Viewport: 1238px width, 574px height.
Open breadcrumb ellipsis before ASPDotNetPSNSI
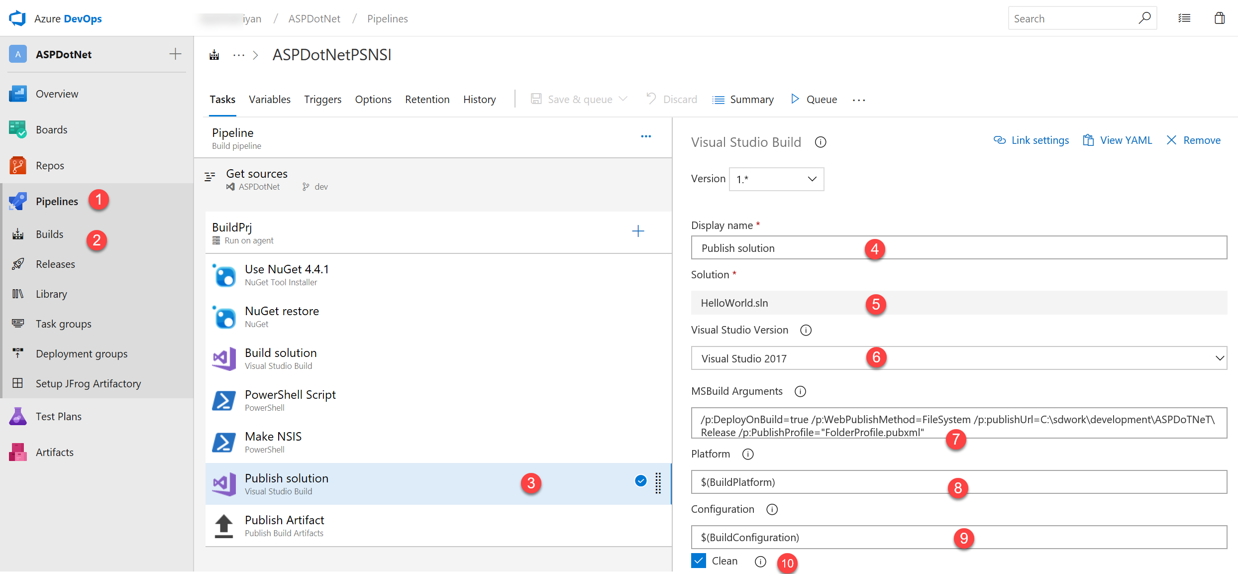tap(239, 55)
